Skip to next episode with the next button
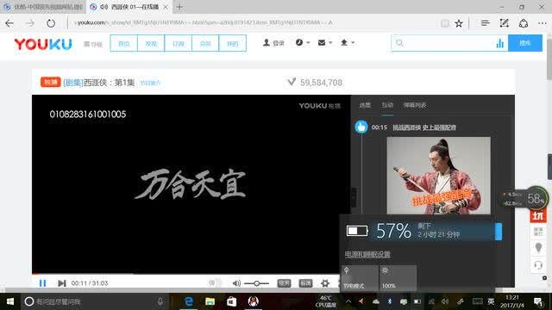Screen dimensions: 552x310 coord(62,283)
